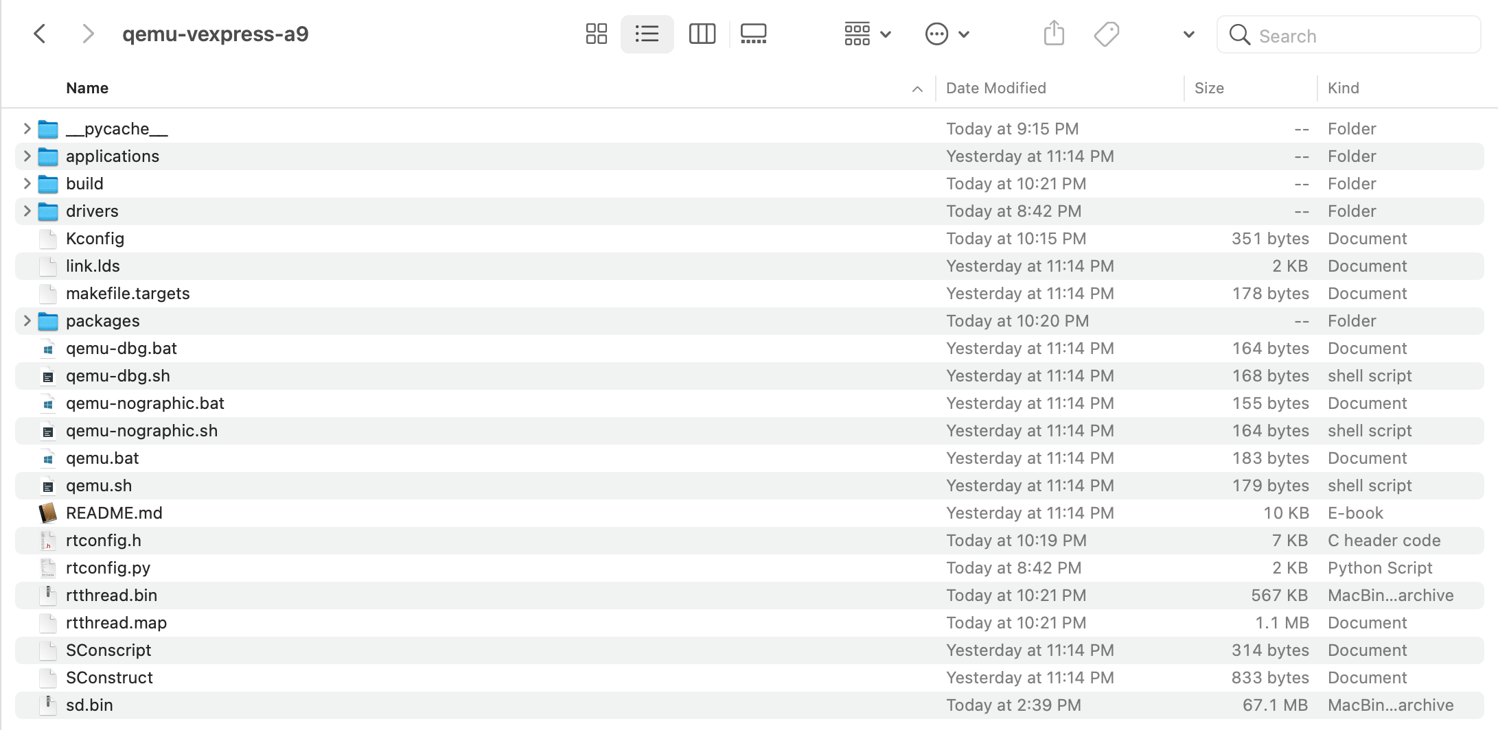Go back to previous folder
1498x730 pixels.
pyautogui.click(x=40, y=34)
